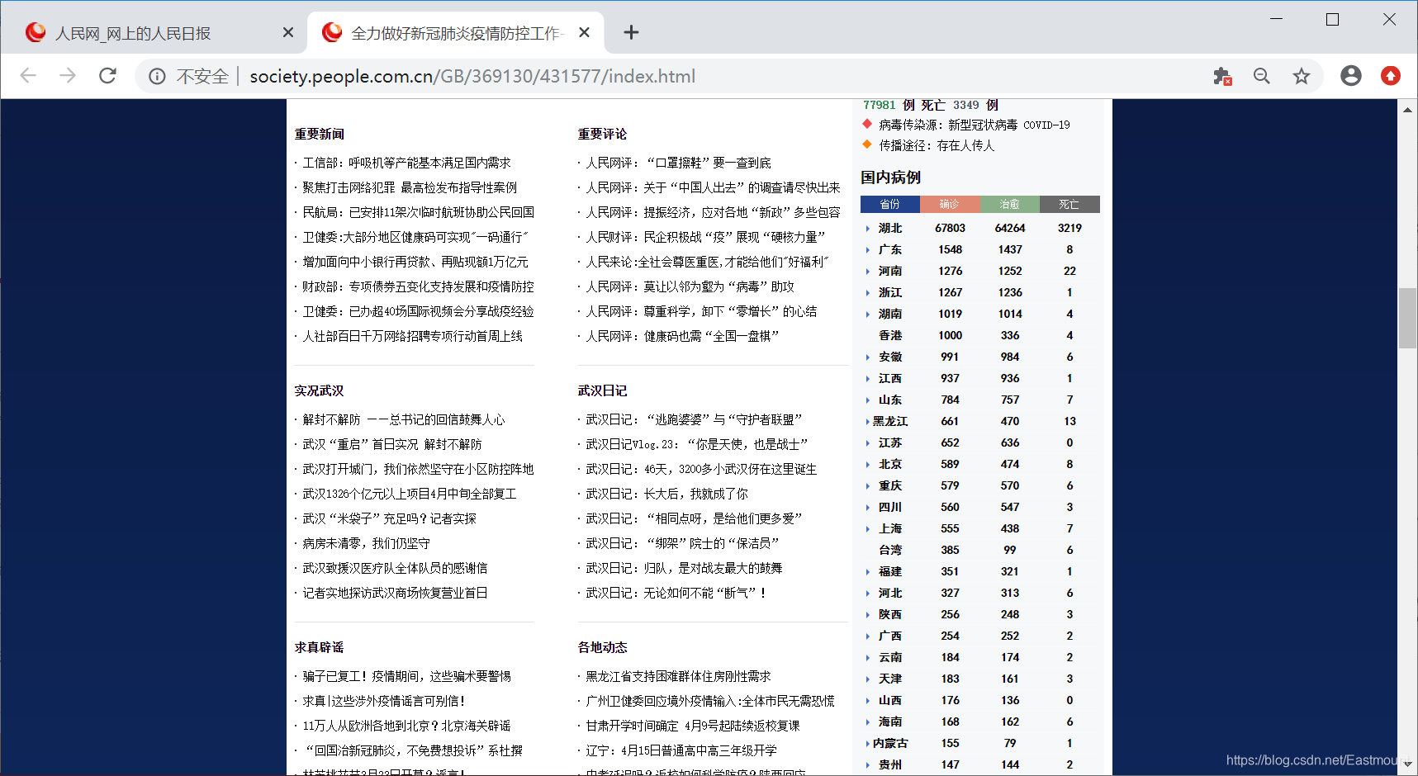Expand the 内蒙古 row arrow
The width and height of the screenshot is (1418, 776).
[867, 744]
